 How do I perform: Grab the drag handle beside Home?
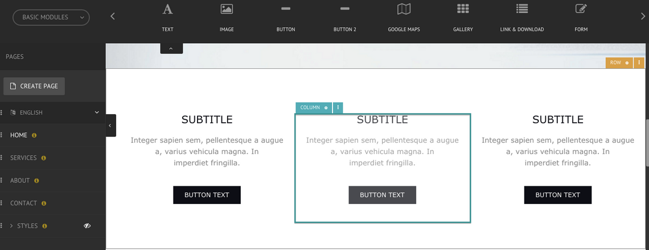coord(2,135)
